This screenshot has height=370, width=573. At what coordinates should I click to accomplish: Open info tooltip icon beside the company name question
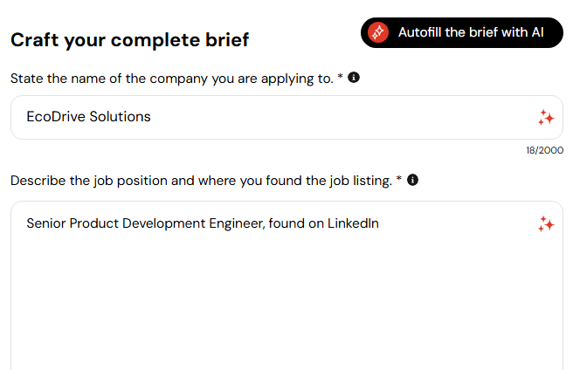point(354,78)
